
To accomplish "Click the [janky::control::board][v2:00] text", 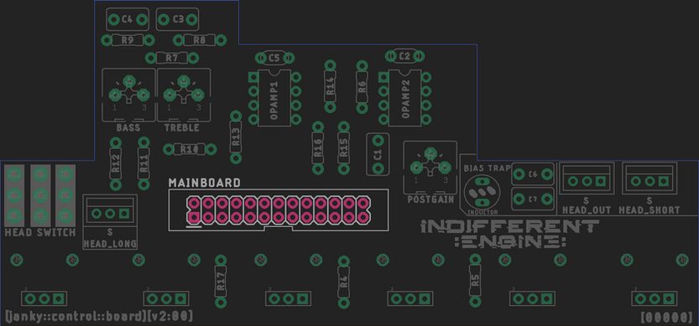I will (x=99, y=317).
